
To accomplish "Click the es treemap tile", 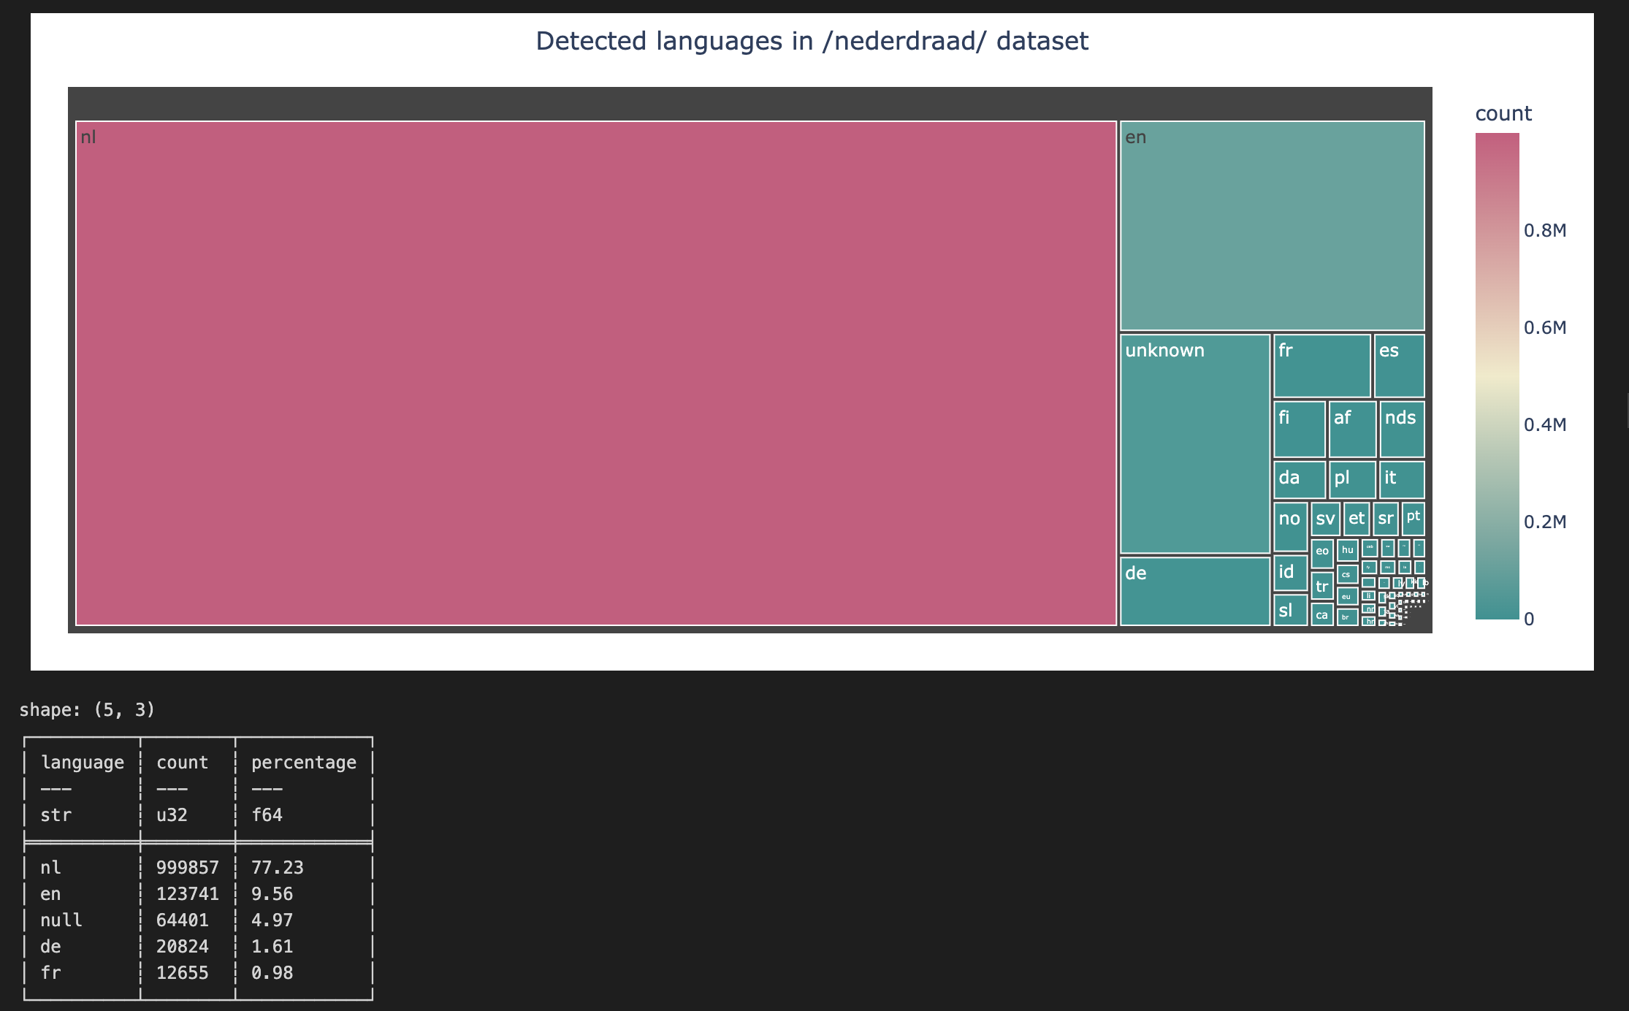I will (x=1399, y=365).
